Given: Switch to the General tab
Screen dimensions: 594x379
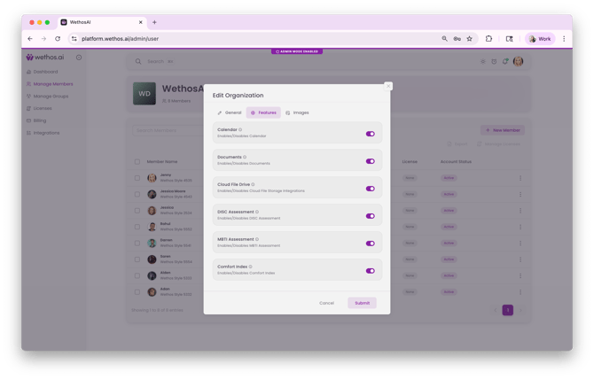Looking at the screenshot, I should point(230,112).
